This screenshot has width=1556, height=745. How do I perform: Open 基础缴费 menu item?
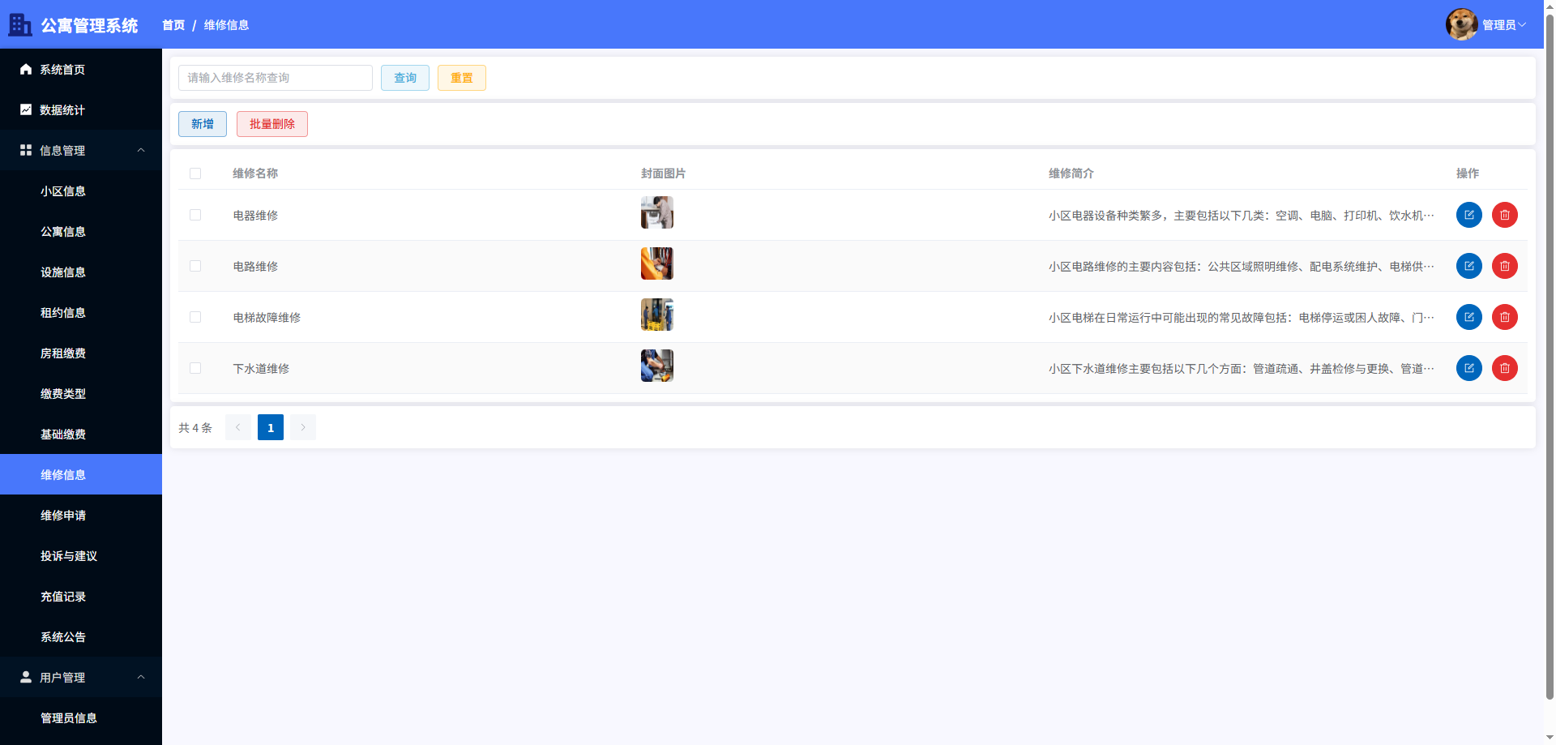[x=81, y=434]
